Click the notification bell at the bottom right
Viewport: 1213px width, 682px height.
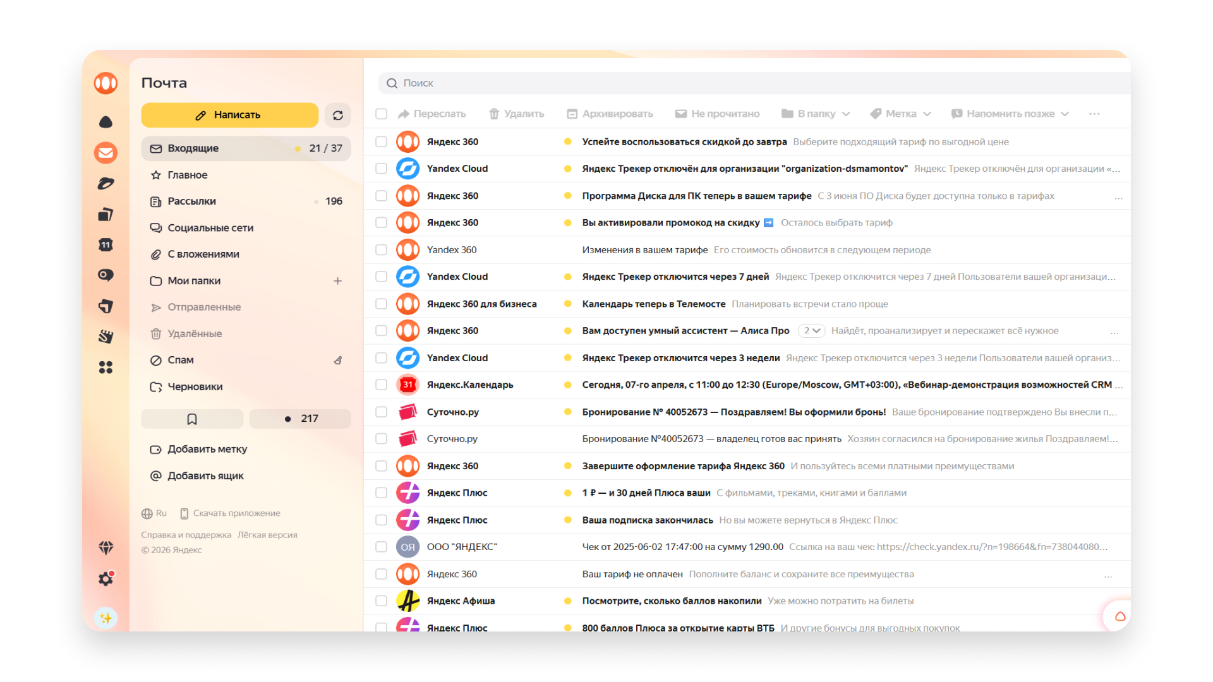1119,617
